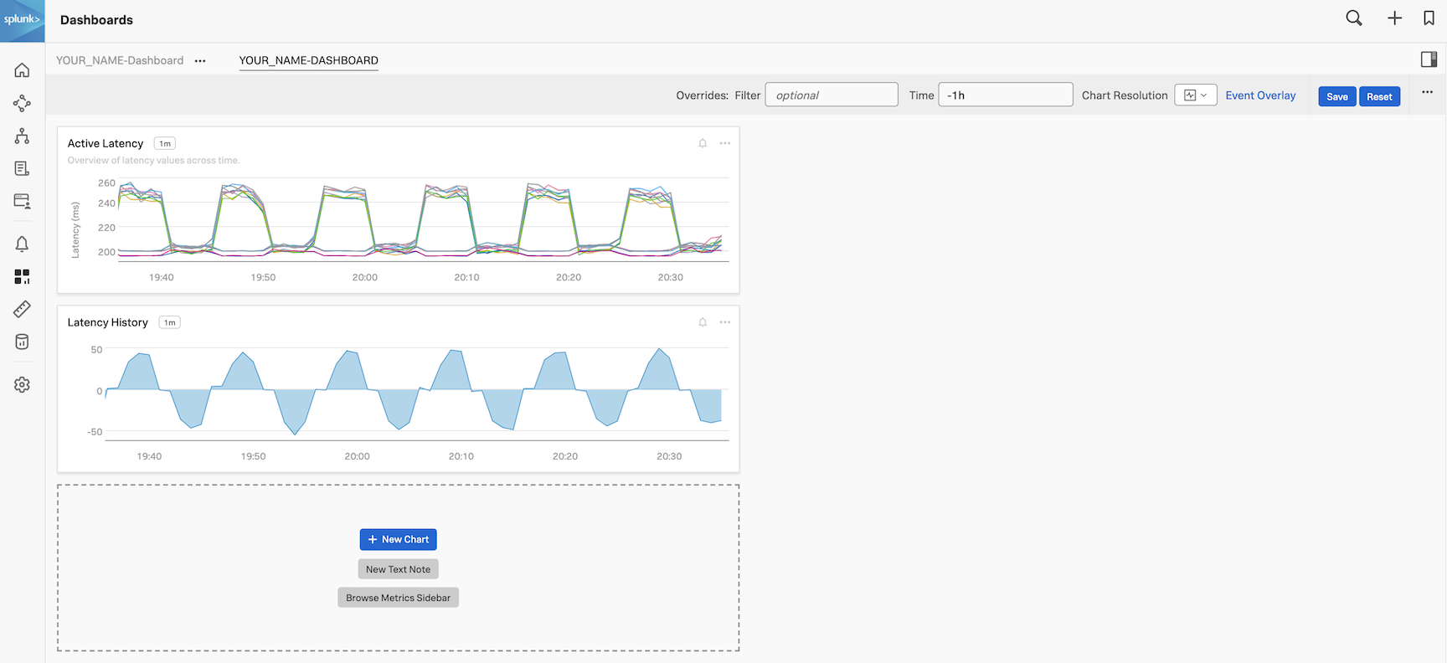Open Settings gear in sidebar
1447x663 pixels.
[22, 384]
